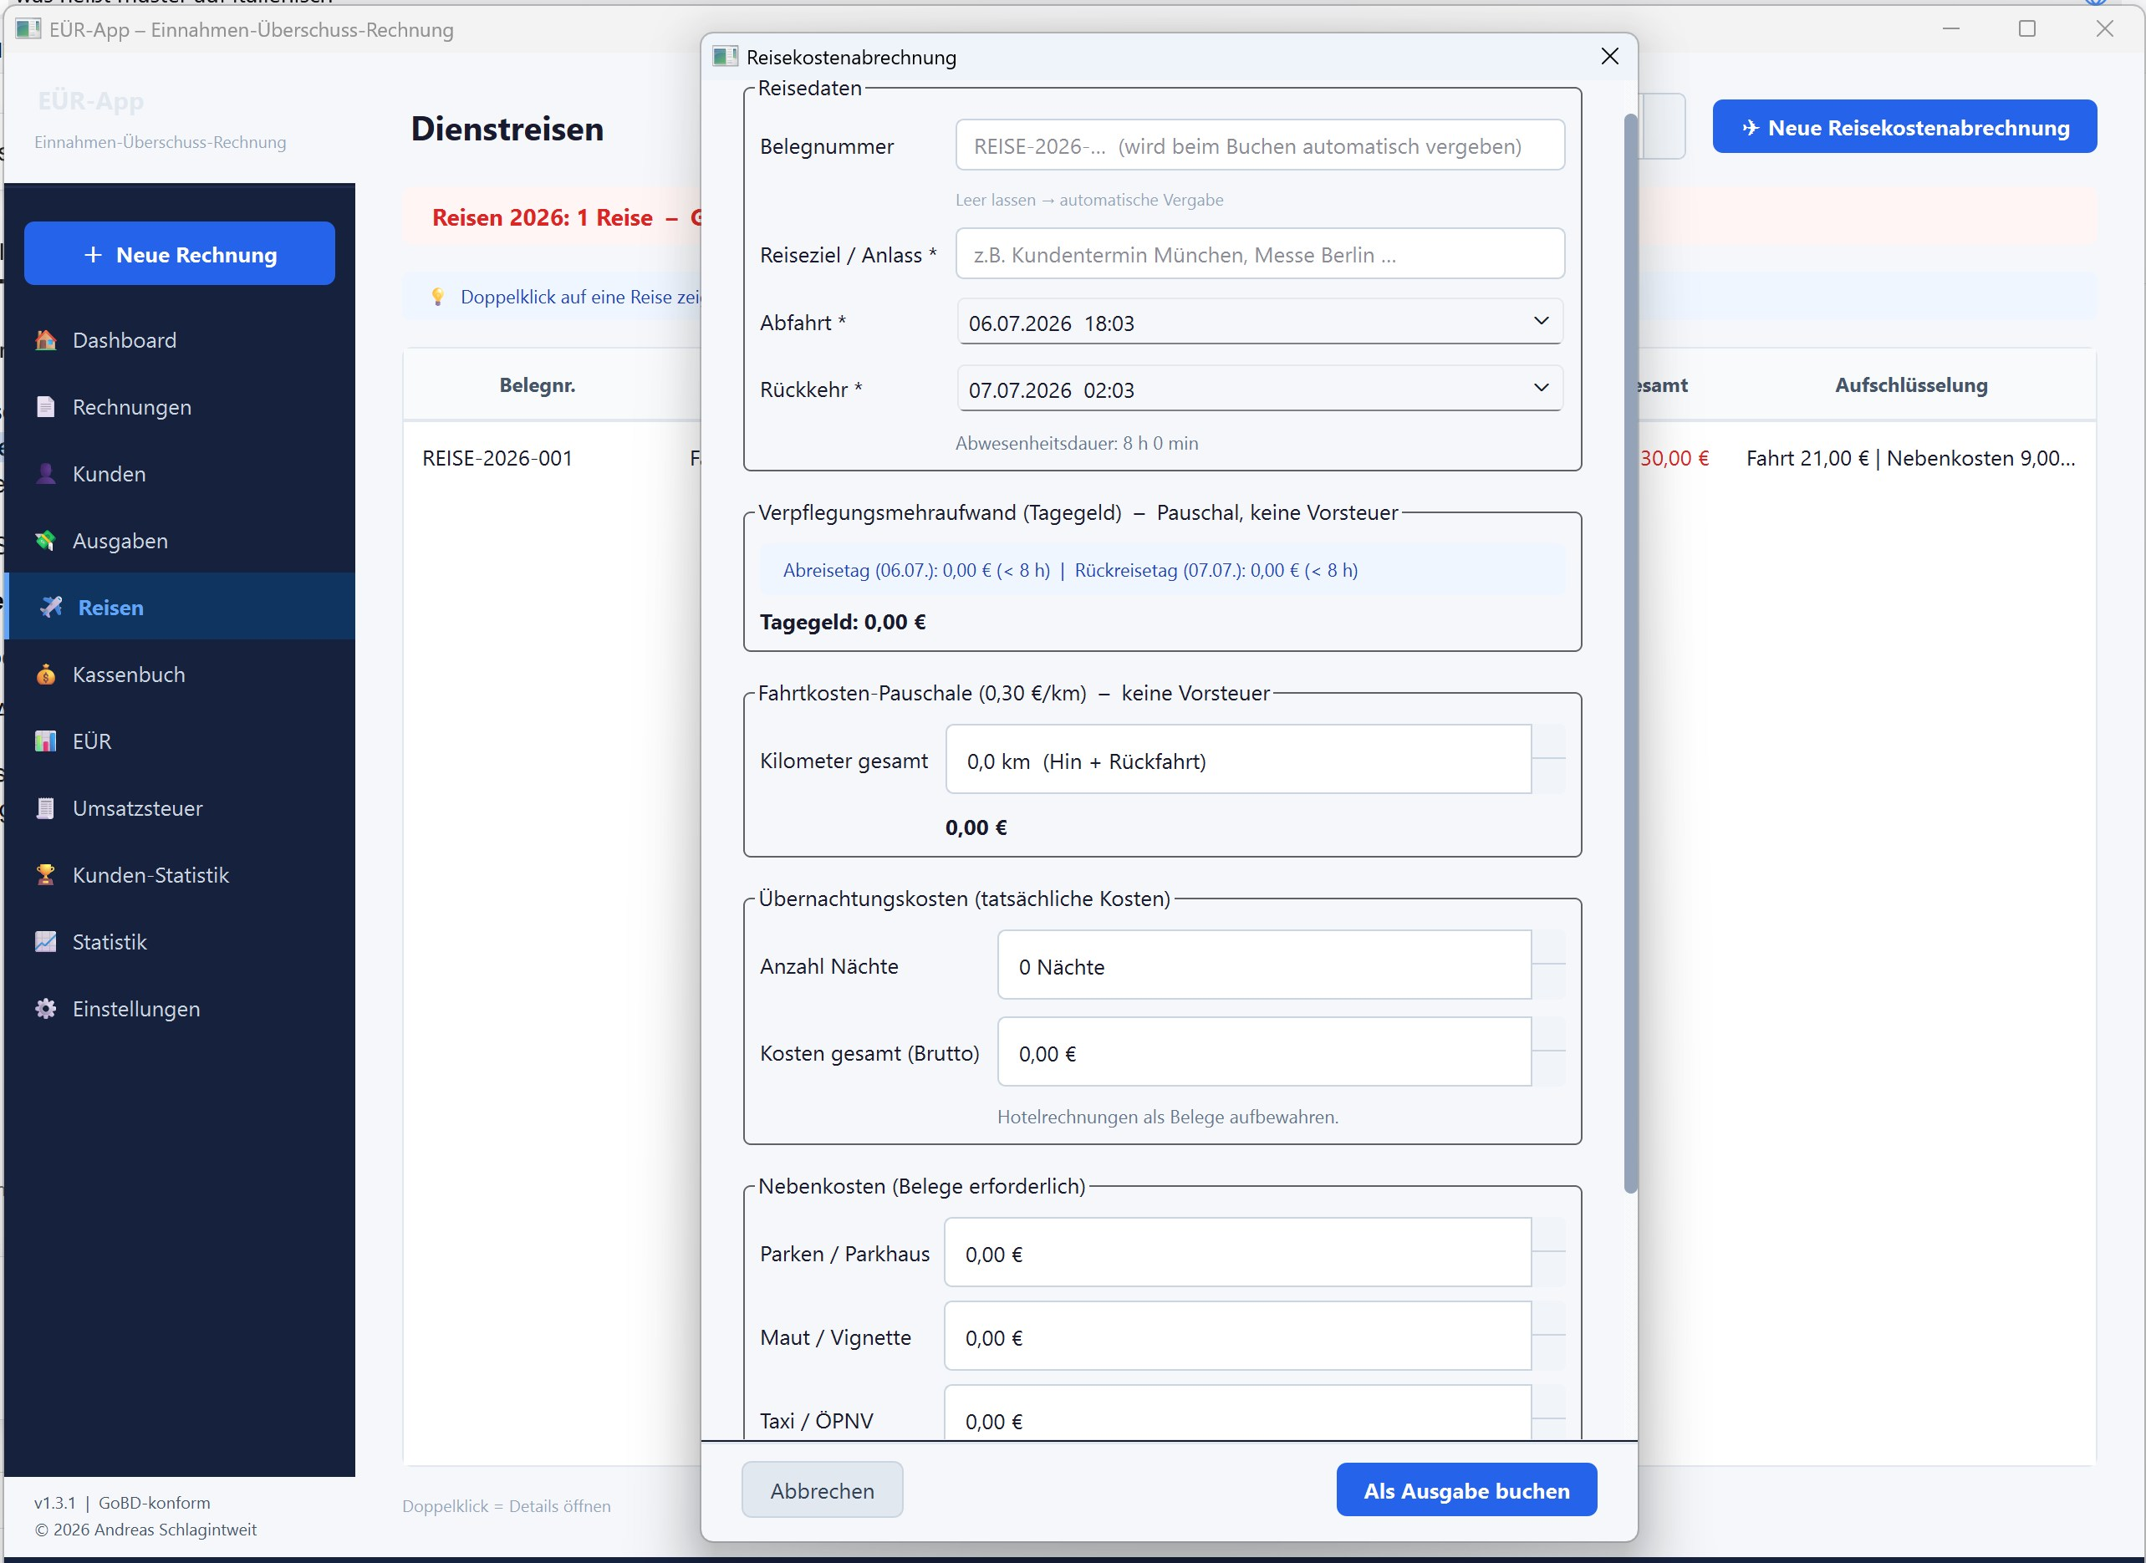
Task: Expand the Abfahrt date dropdown arrow
Action: [1542, 322]
